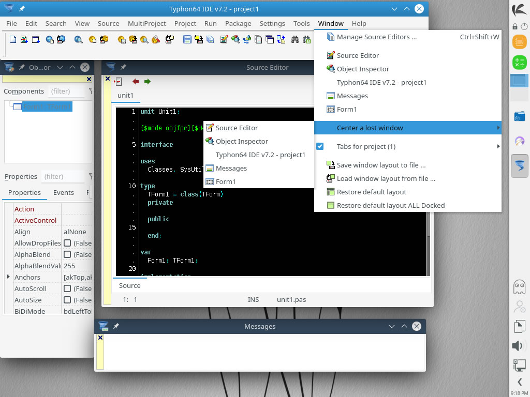Screen dimensions: 530x397
Task: Switch to the Events tab
Action: coord(63,192)
